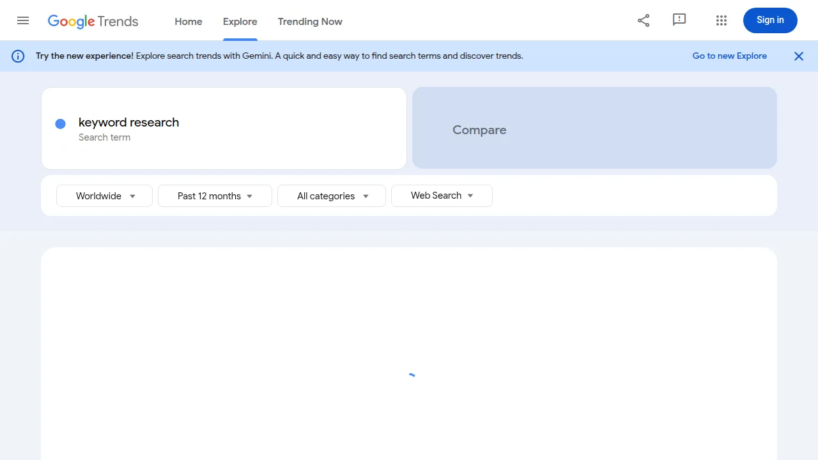Click the share icon
Viewport: 818px width, 460px height.
pos(644,20)
